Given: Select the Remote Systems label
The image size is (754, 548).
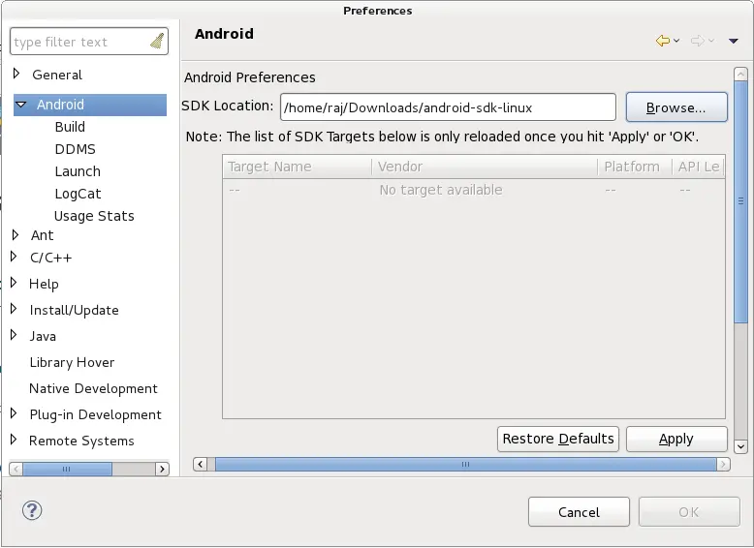Looking at the screenshot, I should pyautogui.click(x=81, y=441).
